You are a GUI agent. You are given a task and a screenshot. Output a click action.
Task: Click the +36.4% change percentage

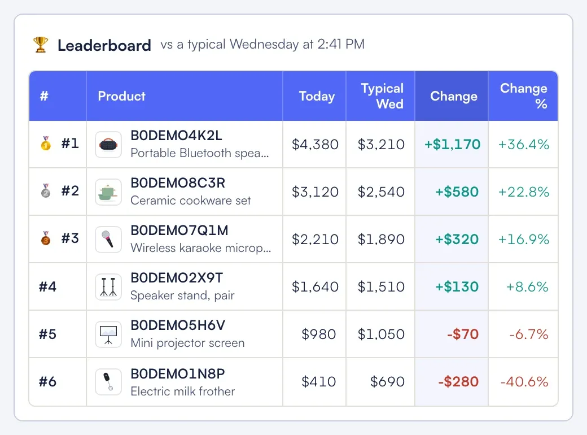coord(524,145)
